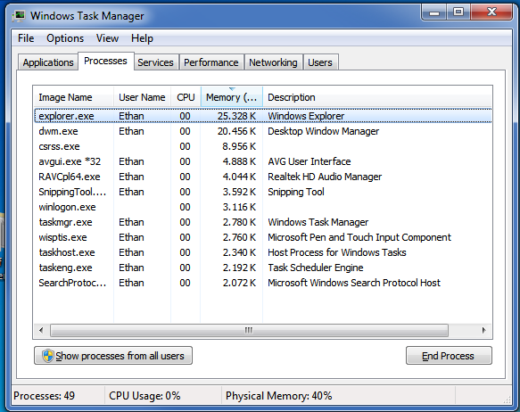Click Physical Memory: 40% in status bar
This screenshot has width=520, height=412.
pyautogui.click(x=279, y=396)
